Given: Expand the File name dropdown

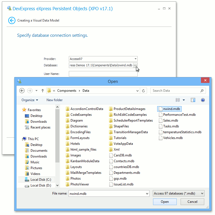Looking at the screenshot, I should tap(147, 194).
